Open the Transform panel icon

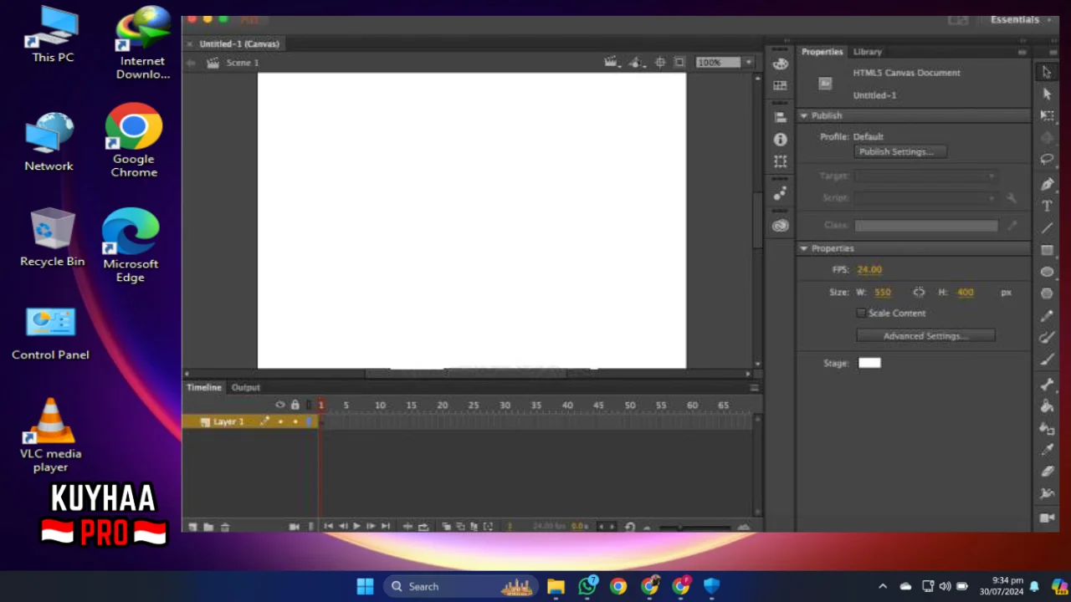pyautogui.click(x=780, y=161)
